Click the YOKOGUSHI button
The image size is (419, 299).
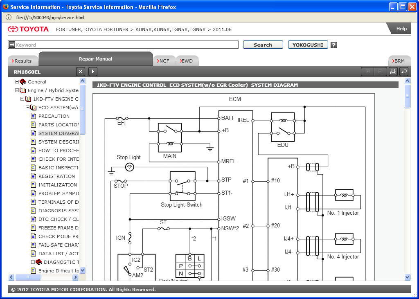(308, 45)
